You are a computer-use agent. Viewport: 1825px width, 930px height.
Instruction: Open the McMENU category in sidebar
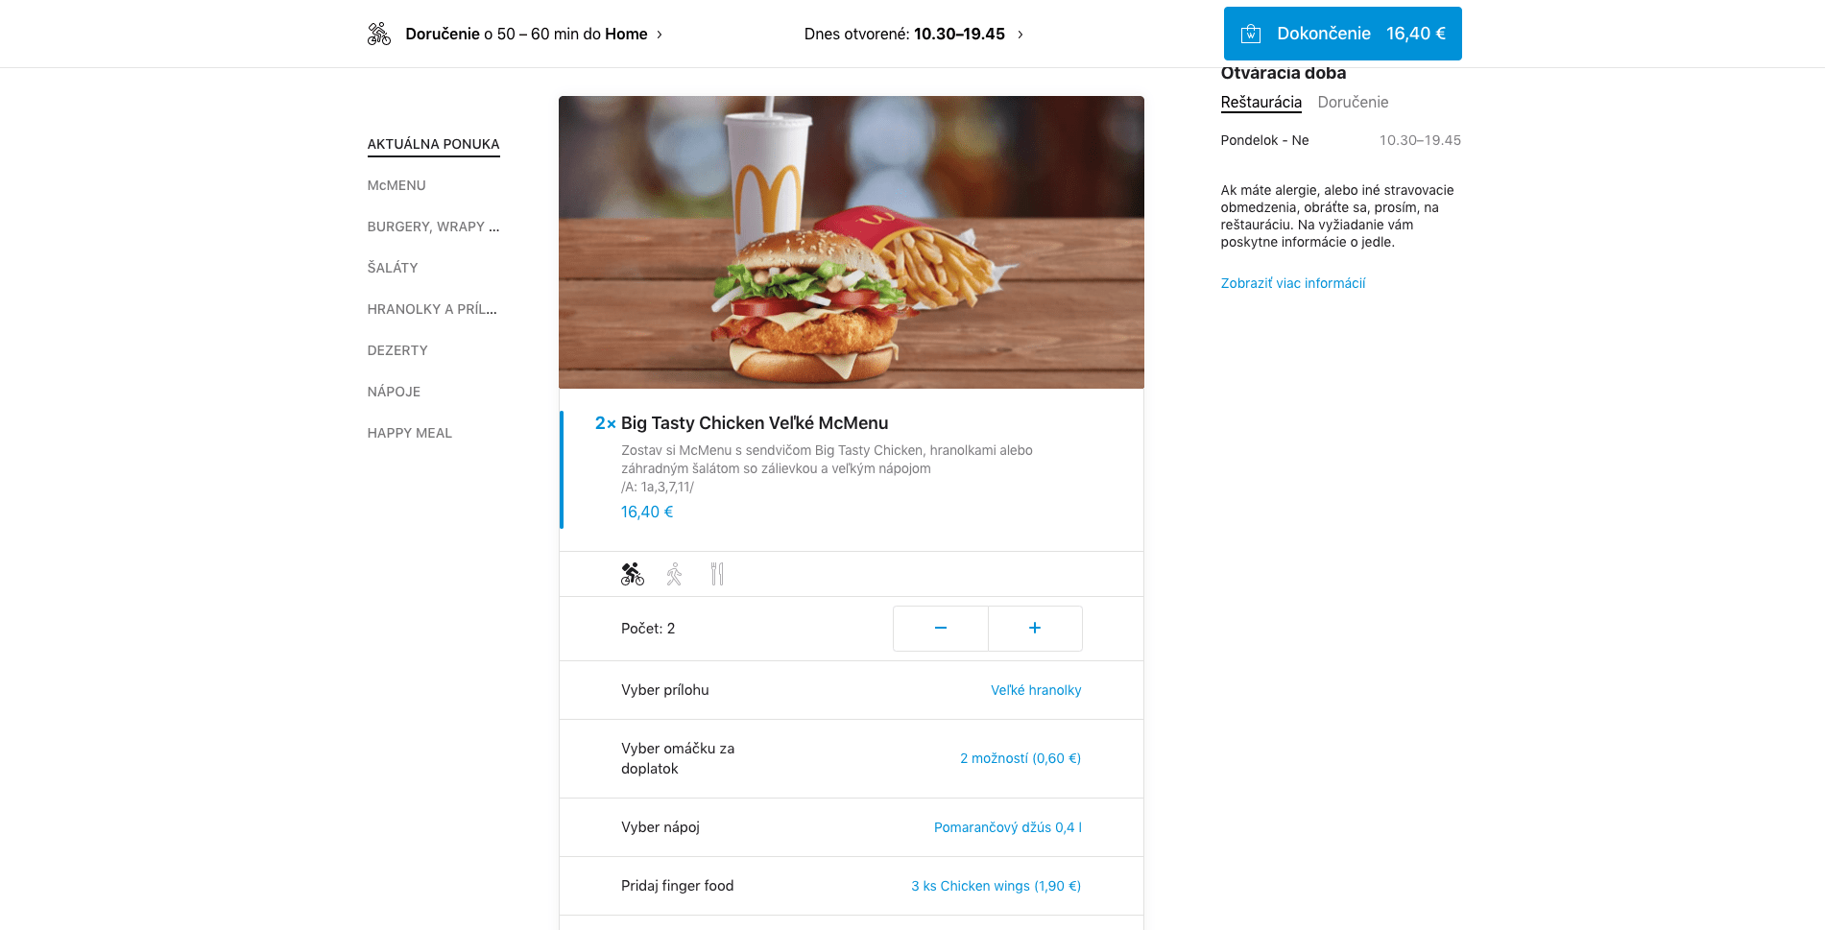click(396, 185)
